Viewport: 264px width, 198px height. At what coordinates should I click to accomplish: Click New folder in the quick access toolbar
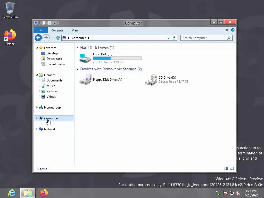pos(49,23)
